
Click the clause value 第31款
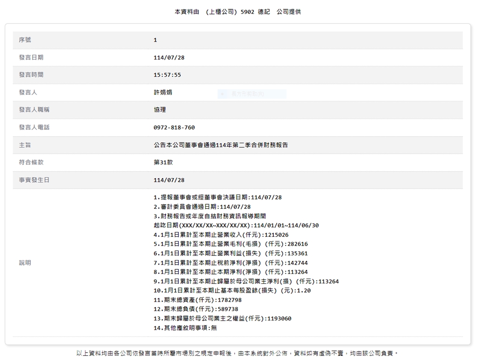click(163, 162)
